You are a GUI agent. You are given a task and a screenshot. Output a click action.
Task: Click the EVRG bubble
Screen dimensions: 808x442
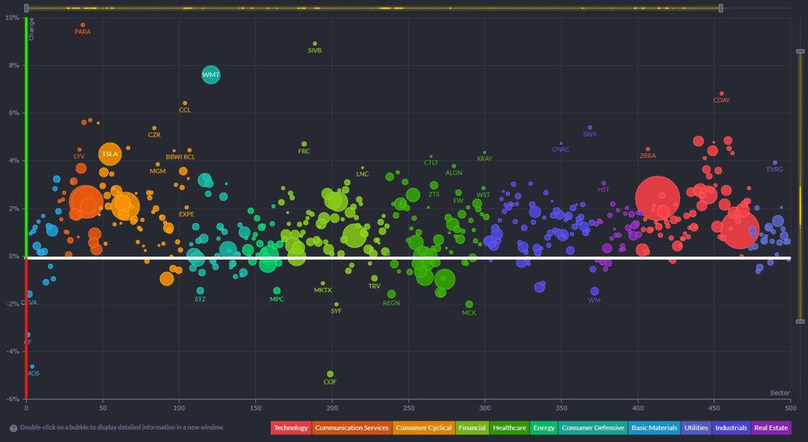click(x=775, y=163)
